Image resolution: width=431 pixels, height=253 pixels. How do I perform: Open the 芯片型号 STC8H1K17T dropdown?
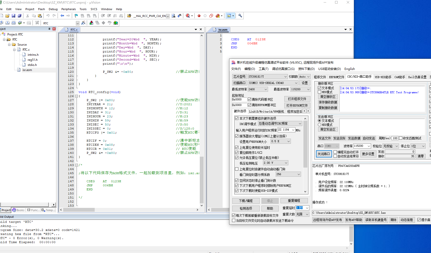click(x=268, y=77)
